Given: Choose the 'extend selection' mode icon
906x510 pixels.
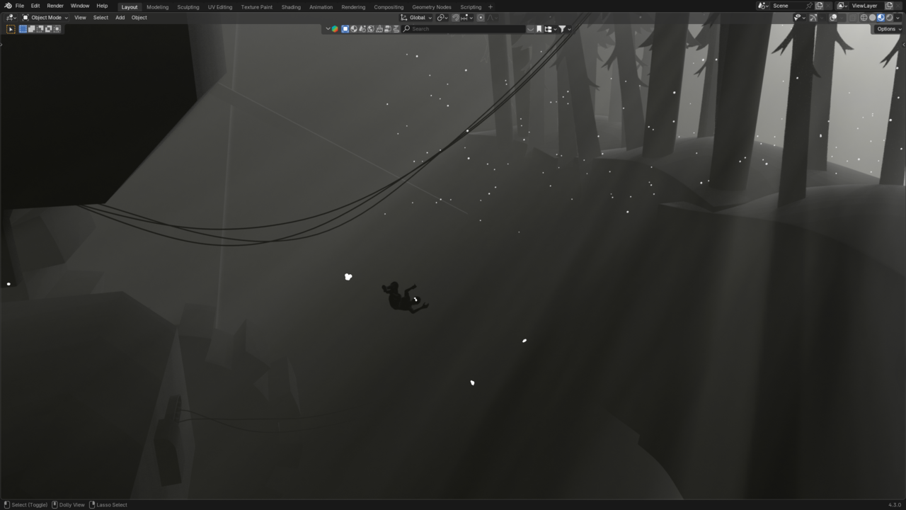Looking at the screenshot, I should point(32,29).
